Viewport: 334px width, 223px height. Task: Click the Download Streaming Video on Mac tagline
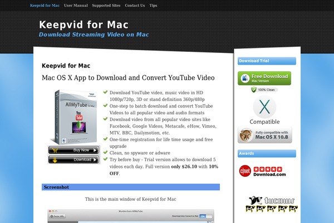point(94,35)
